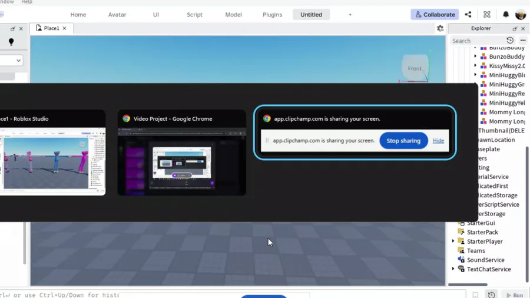Open the Home tab
The height and width of the screenshot is (298, 530).
click(x=78, y=15)
